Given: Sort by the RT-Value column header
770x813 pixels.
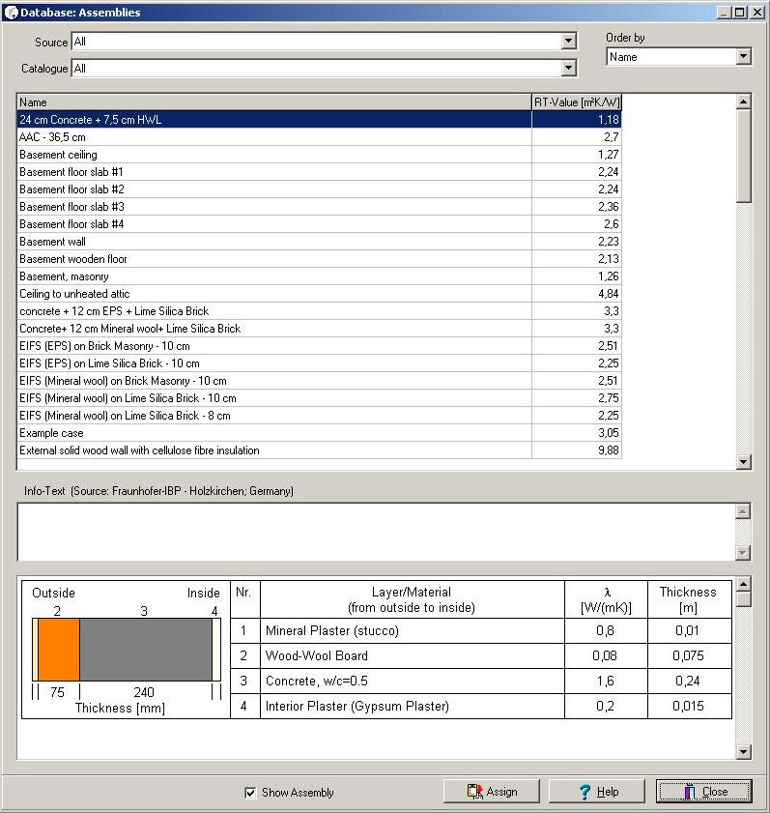Looking at the screenshot, I should click(577, 102).
